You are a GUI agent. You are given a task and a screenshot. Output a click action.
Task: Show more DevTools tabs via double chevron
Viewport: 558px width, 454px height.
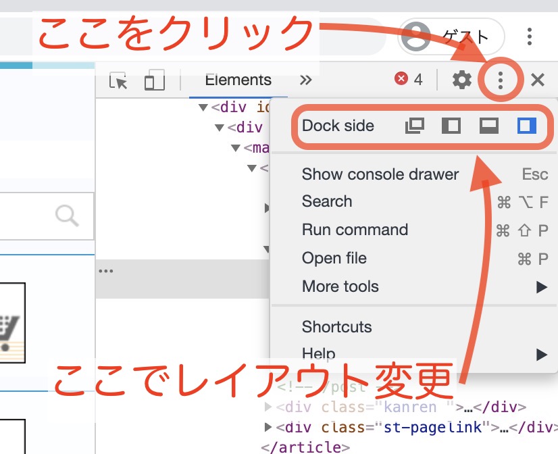click(x=306, y=80)
